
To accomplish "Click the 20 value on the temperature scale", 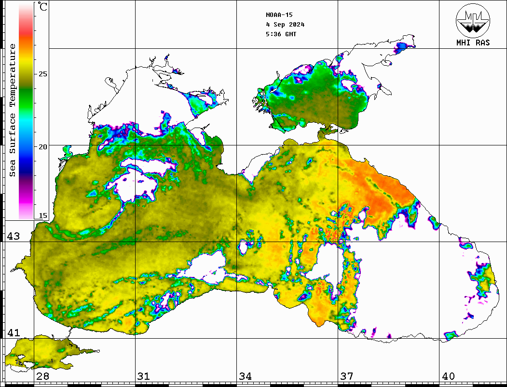I will 42,147.
